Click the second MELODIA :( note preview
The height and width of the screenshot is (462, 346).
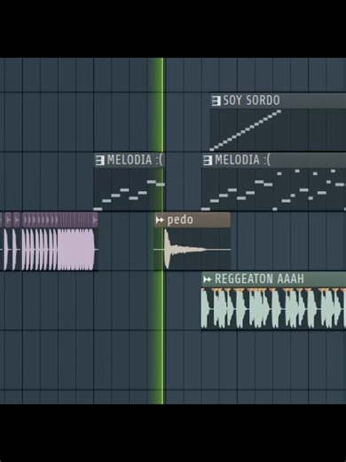(273, 189)
